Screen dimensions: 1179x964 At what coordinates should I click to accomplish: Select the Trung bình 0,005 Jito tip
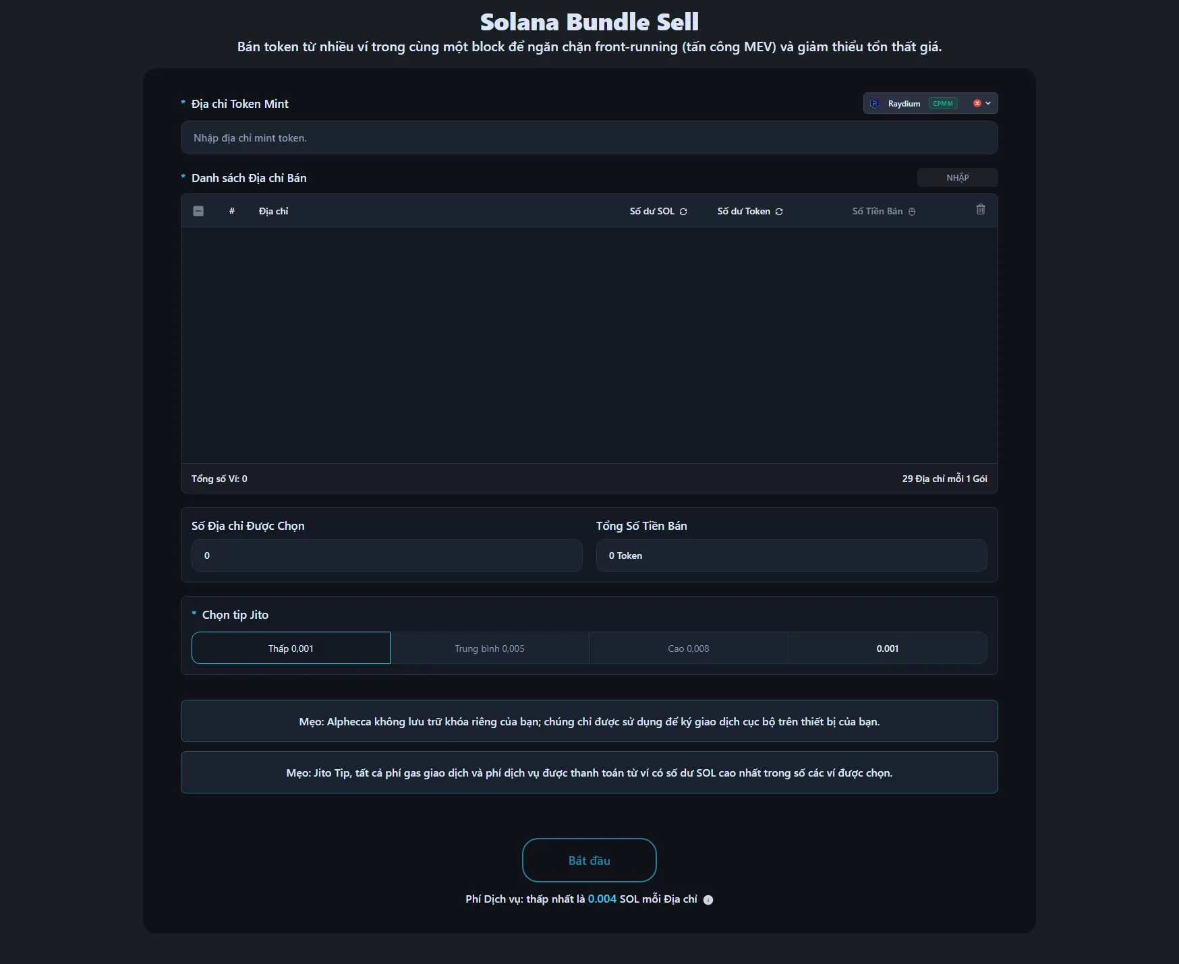click(x=490, y=648)
